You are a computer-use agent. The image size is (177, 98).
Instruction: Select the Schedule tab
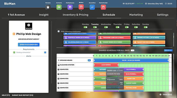109,15
